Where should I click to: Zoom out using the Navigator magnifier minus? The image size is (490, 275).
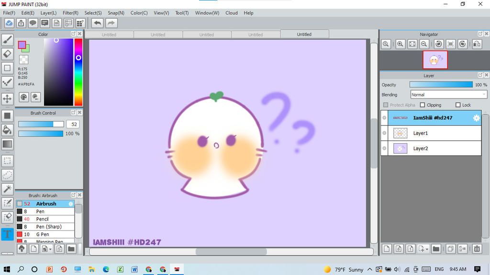(424, 44)
